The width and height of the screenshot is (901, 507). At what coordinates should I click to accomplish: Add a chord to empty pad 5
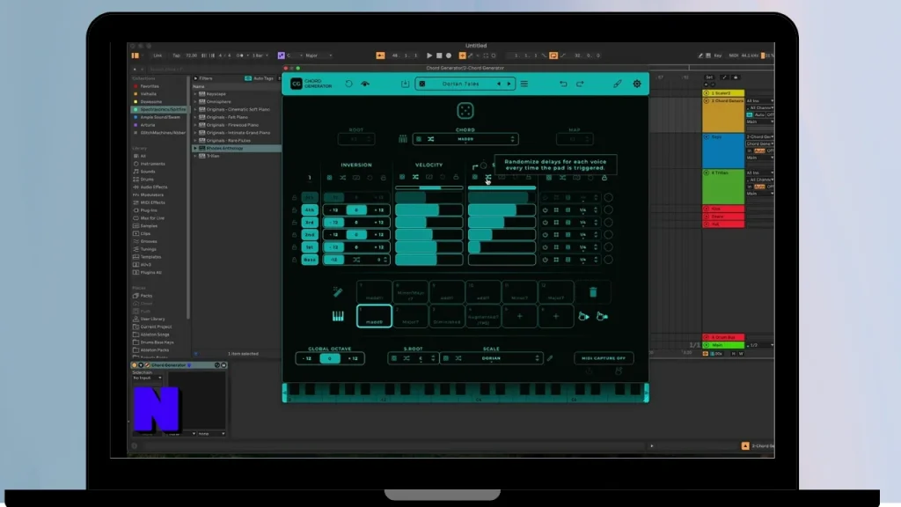[519, 316]
